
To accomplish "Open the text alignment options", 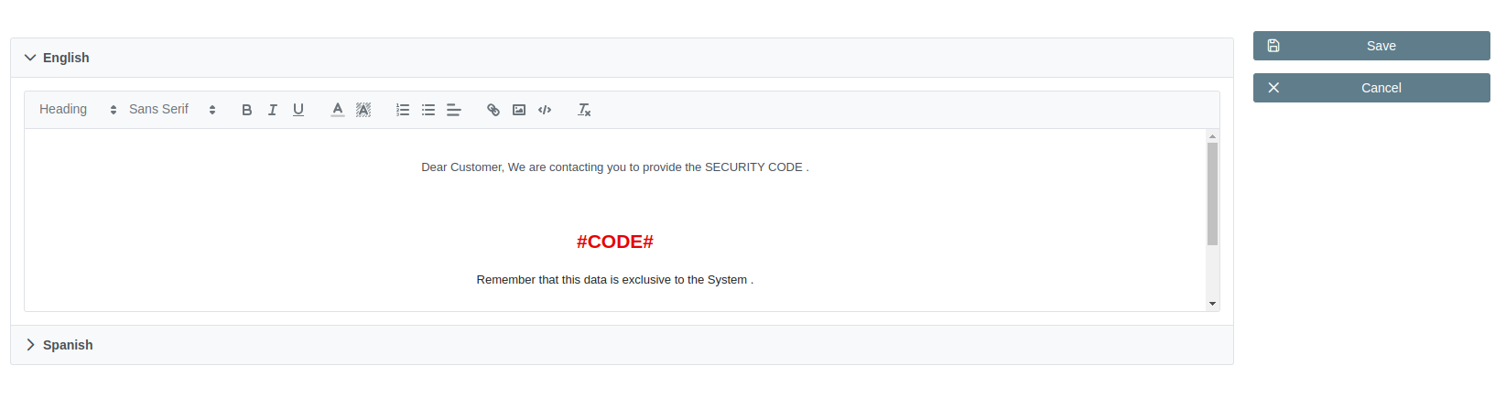I will coord(454,110).
